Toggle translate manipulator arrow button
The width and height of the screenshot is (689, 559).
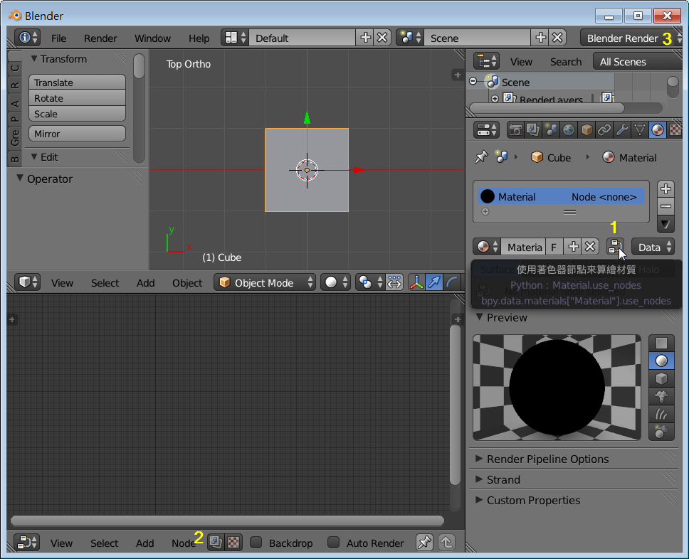(x=433, y=282)
